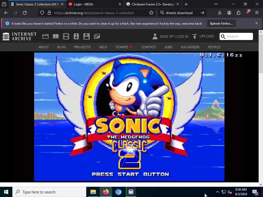Open the Firefox extensions puzzle icon
Screen dimensions: 263x197
238,13
